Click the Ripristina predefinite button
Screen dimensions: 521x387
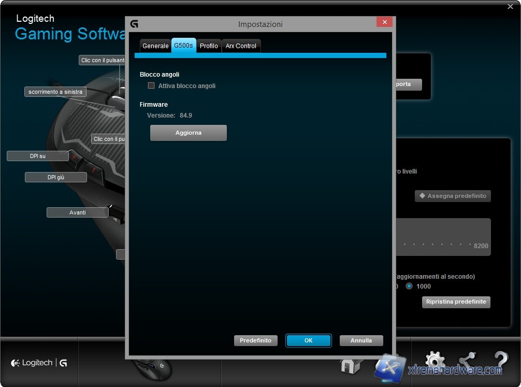point(456,302)
